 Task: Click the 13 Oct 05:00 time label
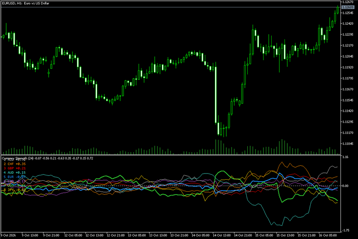(x=137, y=235)
